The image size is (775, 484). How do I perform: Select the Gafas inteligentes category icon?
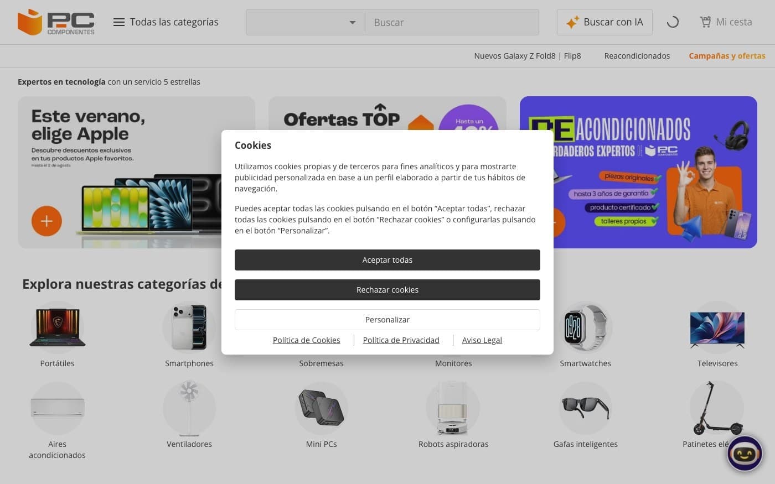click(x=585, y=408)
